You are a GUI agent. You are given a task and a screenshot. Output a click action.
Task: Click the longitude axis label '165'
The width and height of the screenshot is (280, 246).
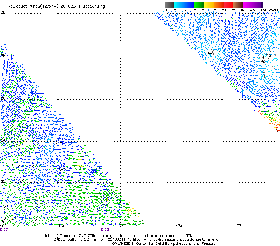(3, 226)
